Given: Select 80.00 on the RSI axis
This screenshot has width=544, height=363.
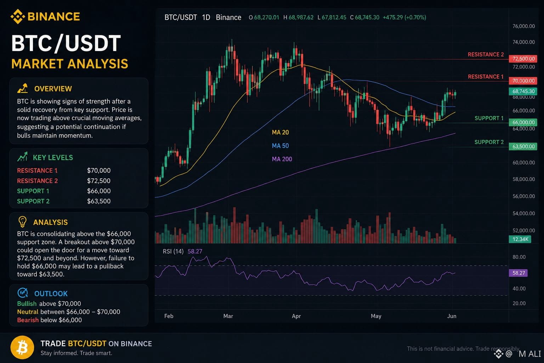Looking at the screenshot, I should (519, 257).
